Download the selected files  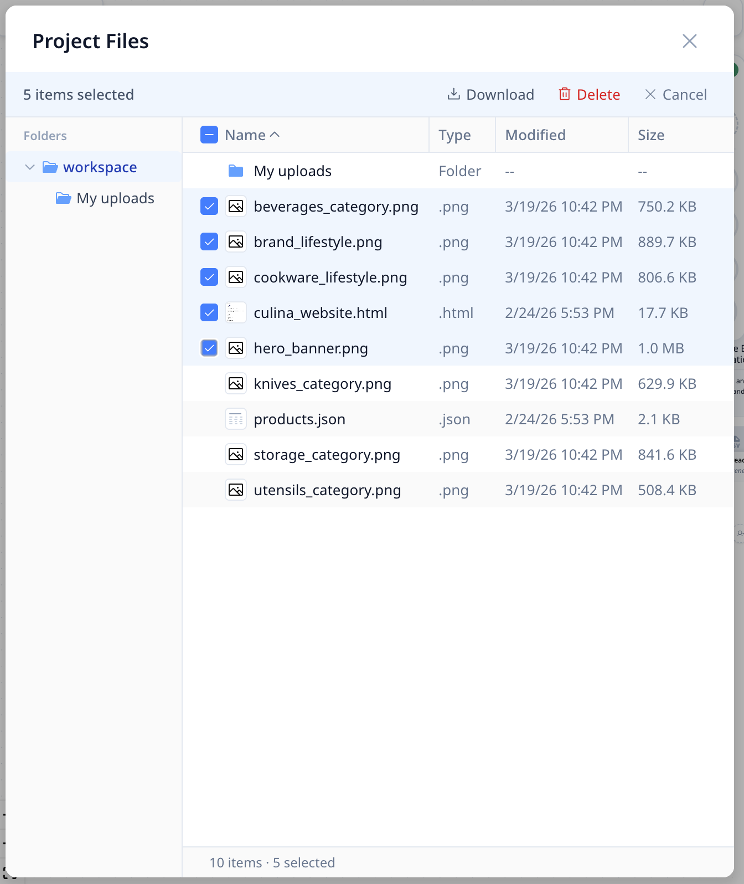[491, 95]
